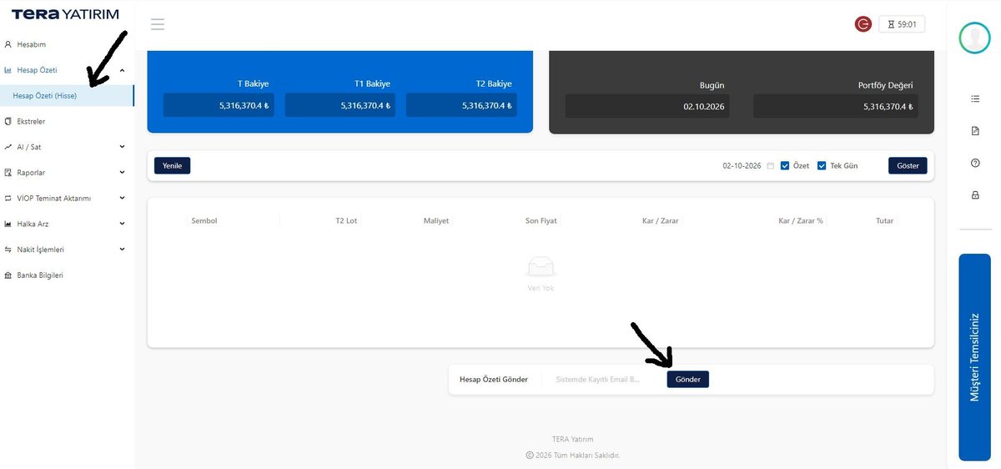Click the T1 Bakiye value field
Viewport: 1001px width, 469px height.
pyautogui.click(x=340, y=105)
